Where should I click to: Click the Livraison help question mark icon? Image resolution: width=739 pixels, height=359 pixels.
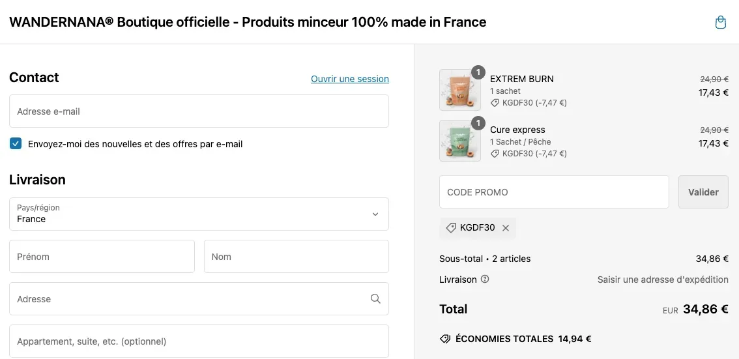pyautogui.click(x=484, y=279)
